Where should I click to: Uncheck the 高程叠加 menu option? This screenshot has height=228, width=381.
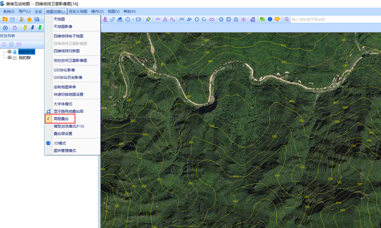(x=61, y=119)
